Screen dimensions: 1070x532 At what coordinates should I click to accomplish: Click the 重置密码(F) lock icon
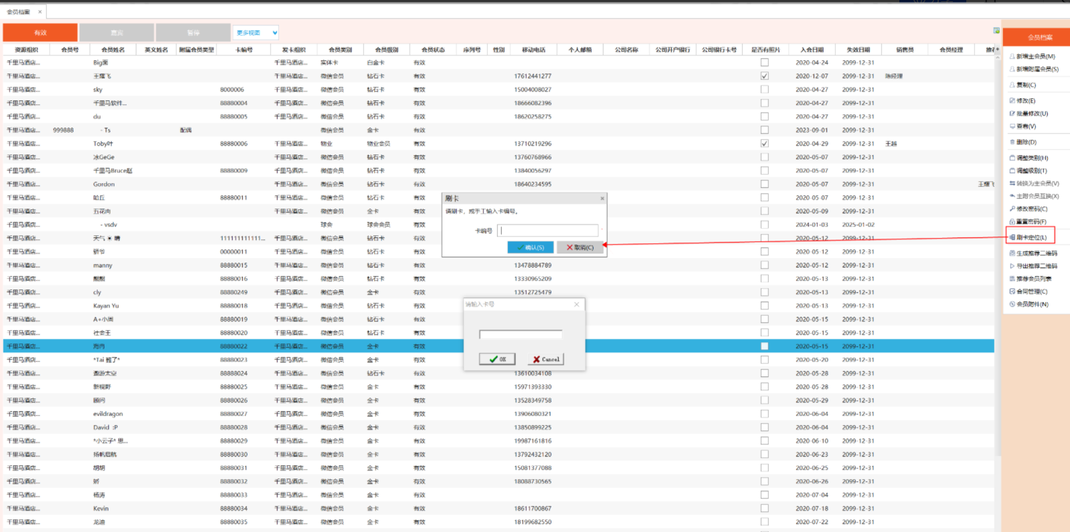(x=1012, y=222)
